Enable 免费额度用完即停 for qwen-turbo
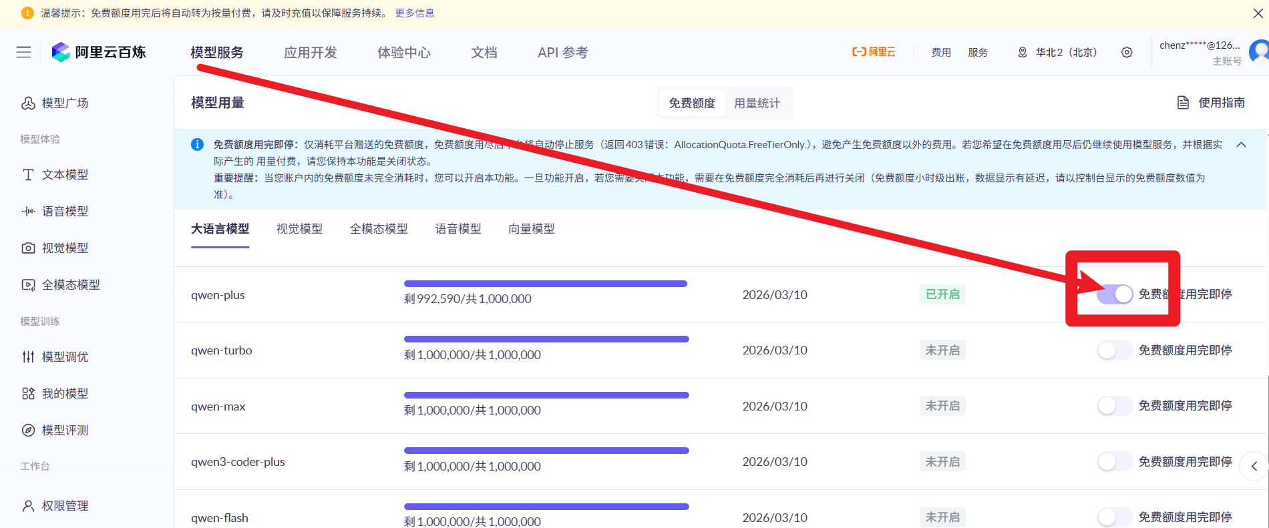1269x528 pixels. [1115, 350]
